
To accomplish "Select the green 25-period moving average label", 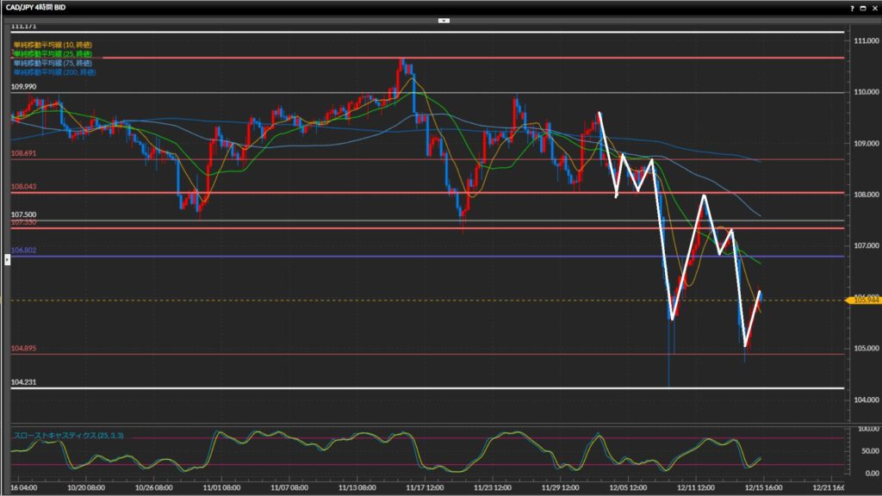I will (51, 53).
